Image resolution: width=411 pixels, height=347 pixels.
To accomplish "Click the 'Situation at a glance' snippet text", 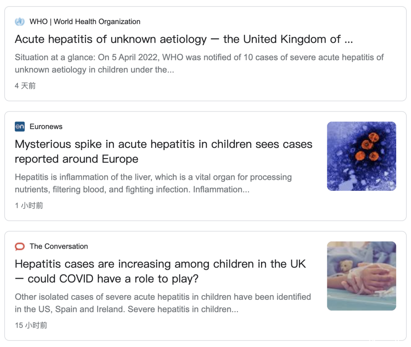I will 199,64.
